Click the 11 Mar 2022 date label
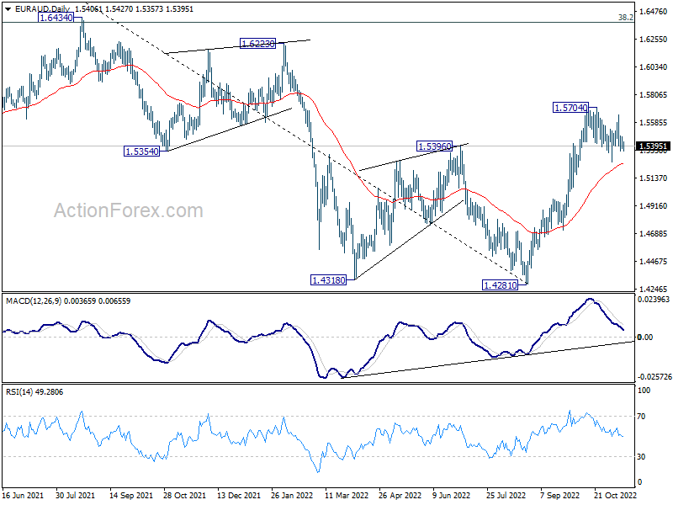The height and width of the screenshot is (505, 673). (347, 495)
